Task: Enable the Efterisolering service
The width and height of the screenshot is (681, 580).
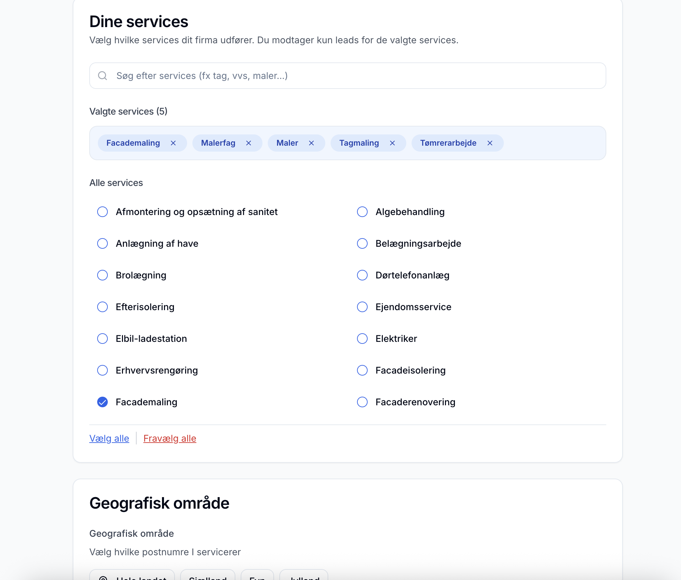Action: (x=102, y=307)
